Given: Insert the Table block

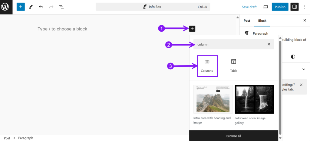Looking at the screenshot, I should tap(234, 66).
